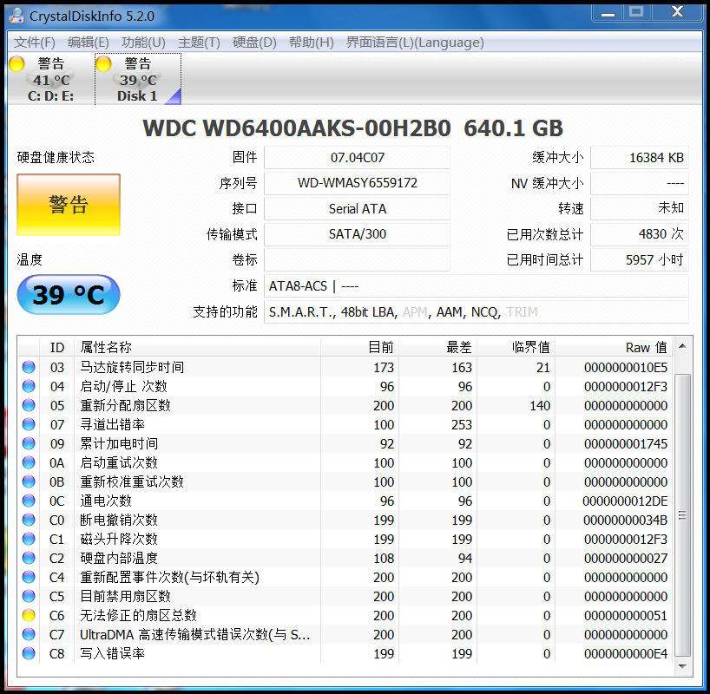Click blue status orb for attribute 0A

29,462
